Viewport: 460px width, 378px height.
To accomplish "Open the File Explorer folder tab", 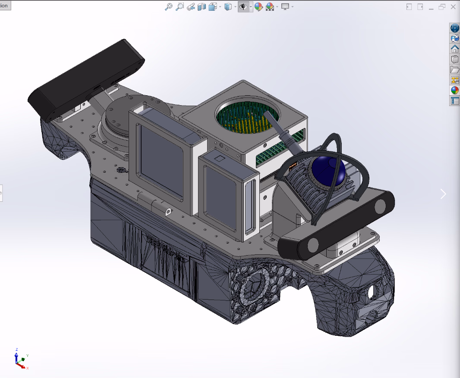I will tap(455, 70).
